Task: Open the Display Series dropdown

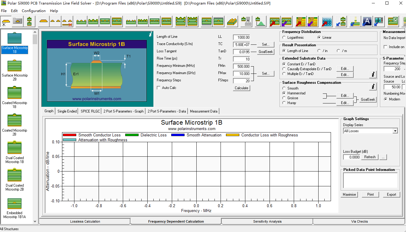Action: [x=395, y=131]
